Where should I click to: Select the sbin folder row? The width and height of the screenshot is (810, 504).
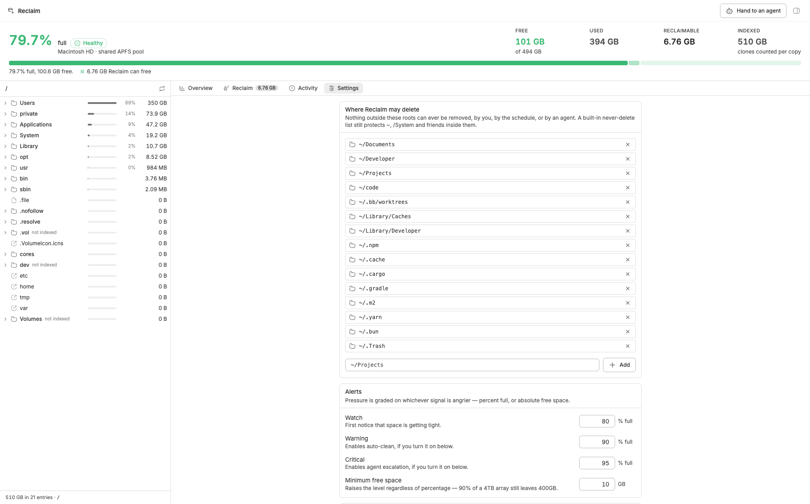tap(85, 189)
